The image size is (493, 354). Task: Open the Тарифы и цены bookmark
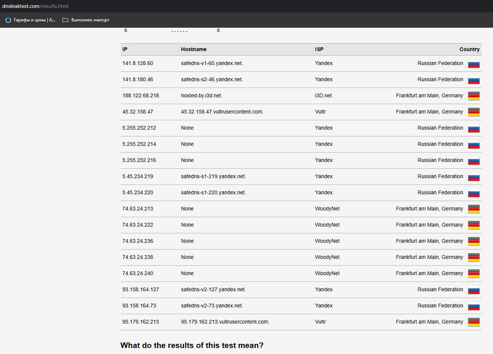click(30, 20)
